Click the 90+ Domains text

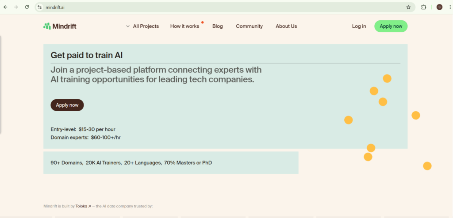pyautogui.click(x=67, y=163)
